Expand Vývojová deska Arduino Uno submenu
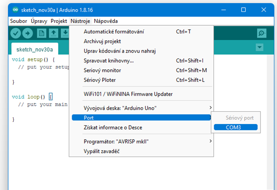Image resolution: width=277 pixels, height=190 pixels. (x=141, y=108)
